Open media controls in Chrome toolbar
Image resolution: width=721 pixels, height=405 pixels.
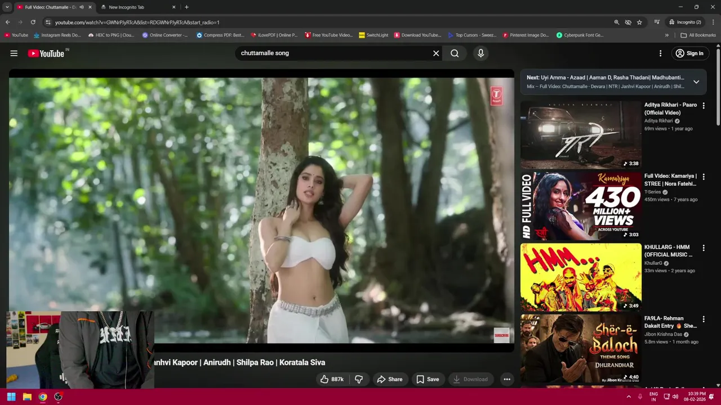(x=657, y=22)
